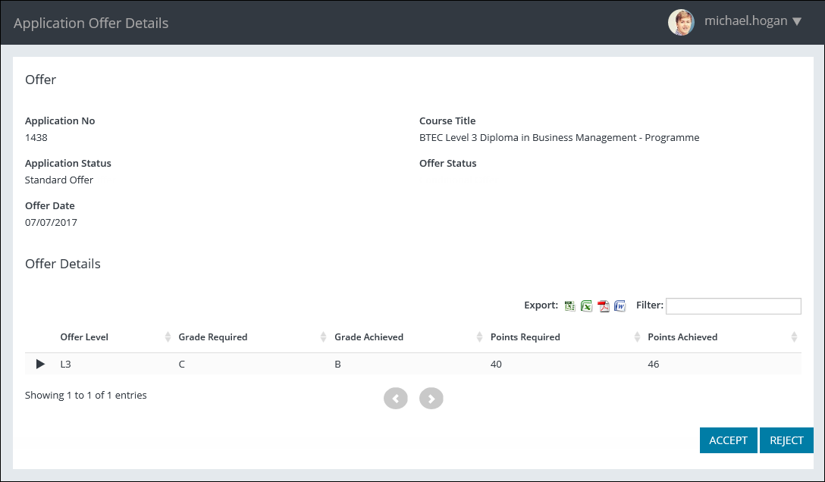The image size is (825, 482).
Task: Click into the Filter text box
Action: click(x=733, y=306)
